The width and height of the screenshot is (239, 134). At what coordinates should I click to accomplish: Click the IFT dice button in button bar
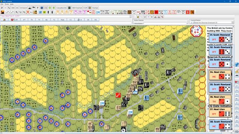(24, 20)
